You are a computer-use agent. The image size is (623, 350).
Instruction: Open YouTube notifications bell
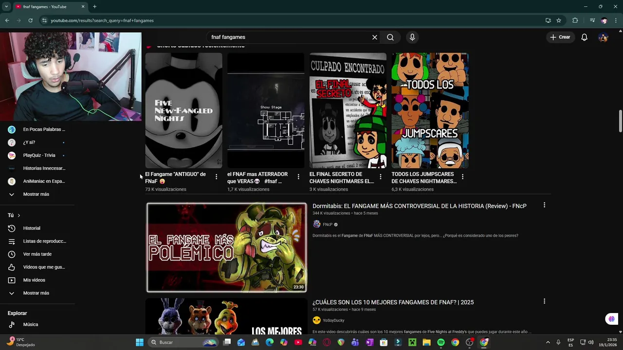[585, 37]
